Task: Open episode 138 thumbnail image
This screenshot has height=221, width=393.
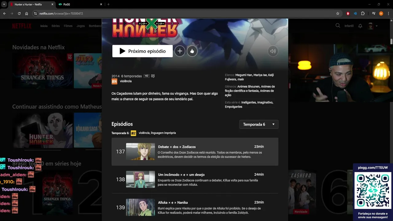Action: 141,179
